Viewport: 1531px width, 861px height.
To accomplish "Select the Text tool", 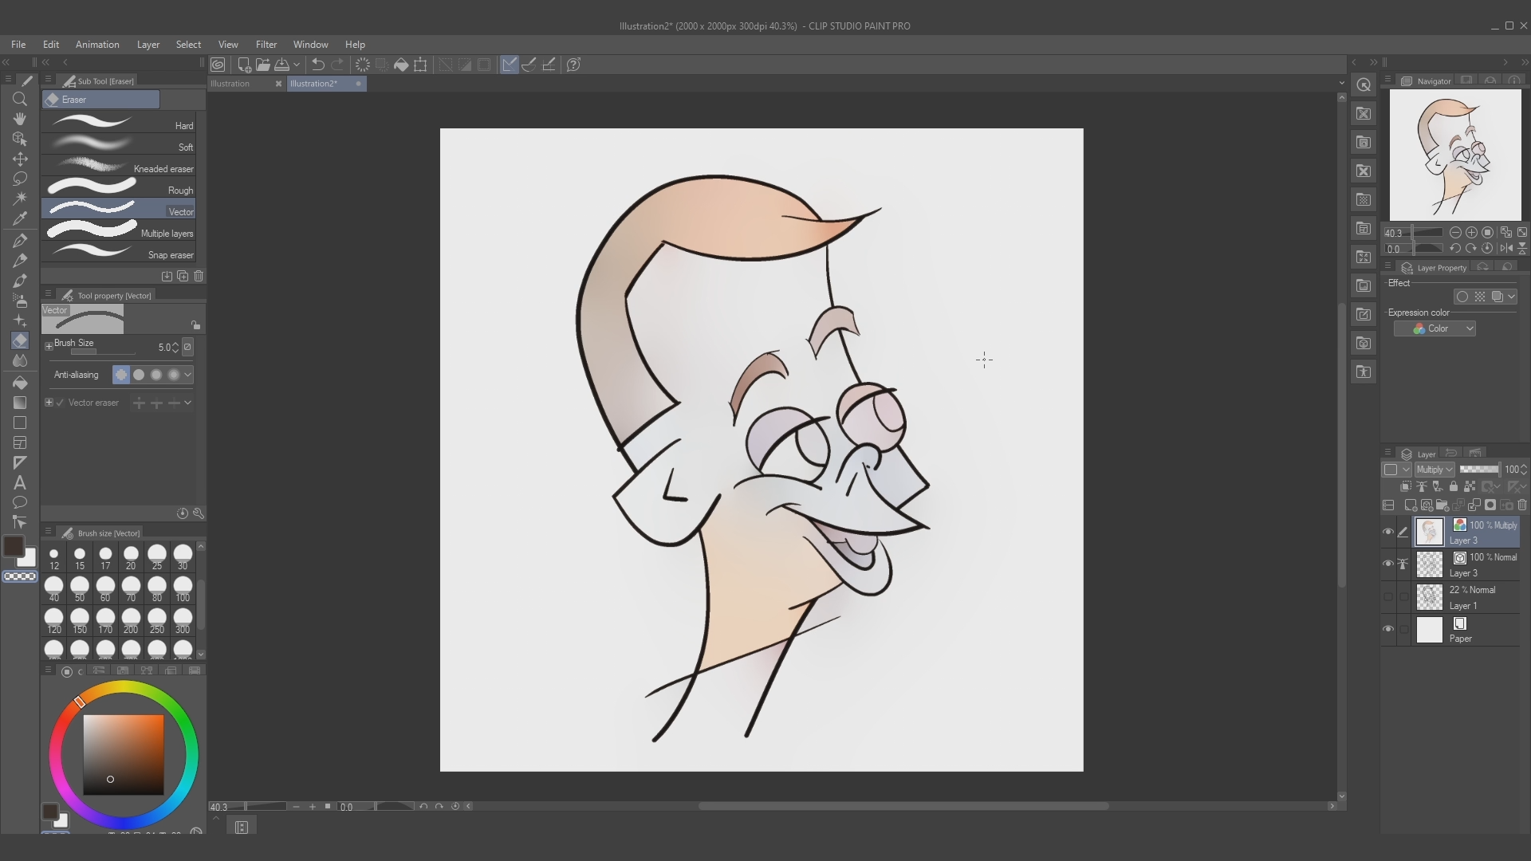I will point(20,483).
